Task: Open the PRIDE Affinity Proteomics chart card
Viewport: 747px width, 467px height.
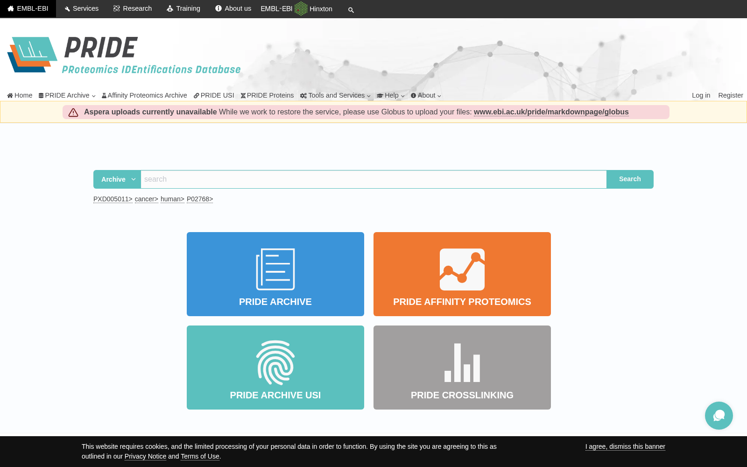Action: click(462, 274)
